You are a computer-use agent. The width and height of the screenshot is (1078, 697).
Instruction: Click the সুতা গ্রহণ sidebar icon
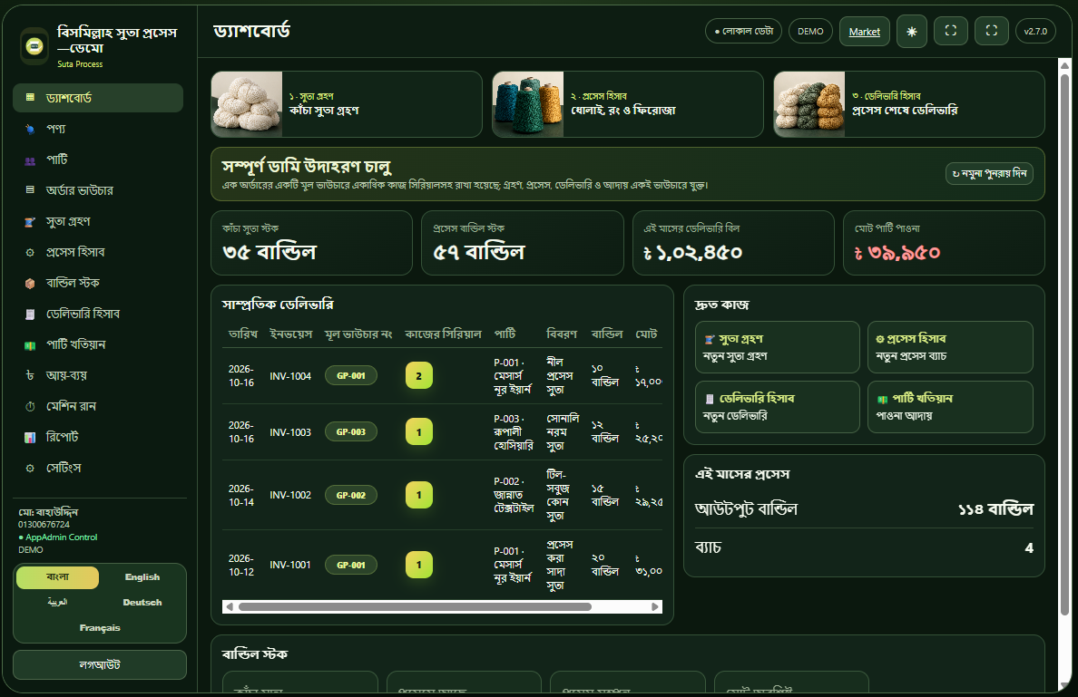[x=30, y=222]
